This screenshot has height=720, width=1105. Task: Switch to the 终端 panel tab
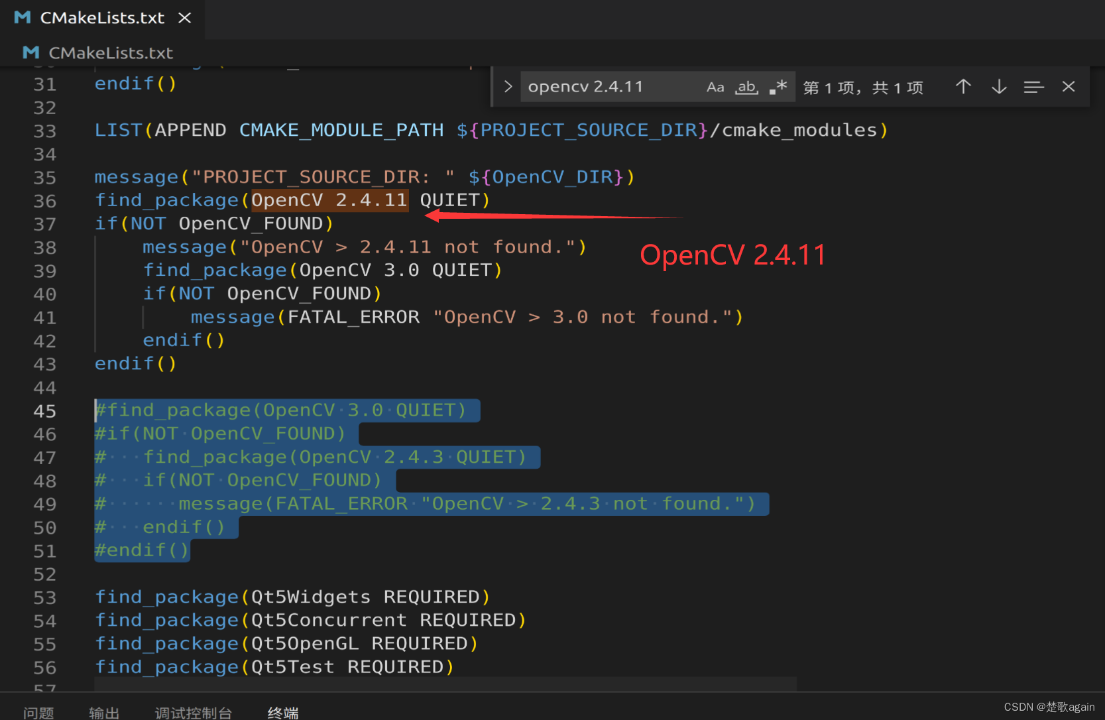pyautogui.click(x=283, y=713)
